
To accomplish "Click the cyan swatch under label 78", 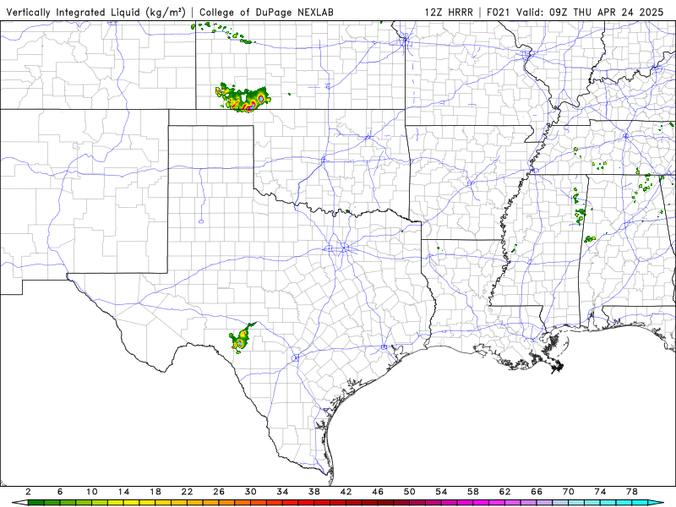I will coord(640,503).
